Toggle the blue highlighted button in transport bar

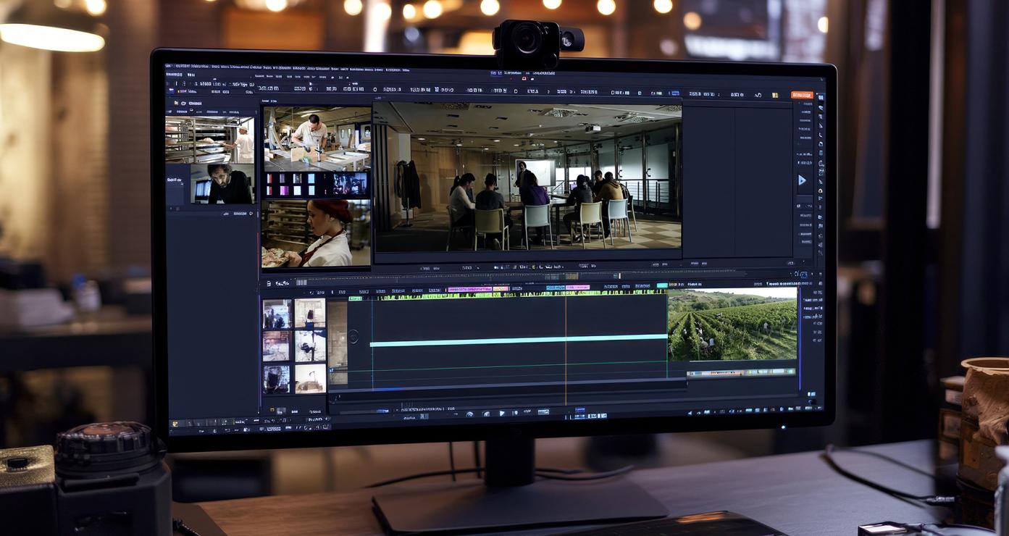coord(579,411)
